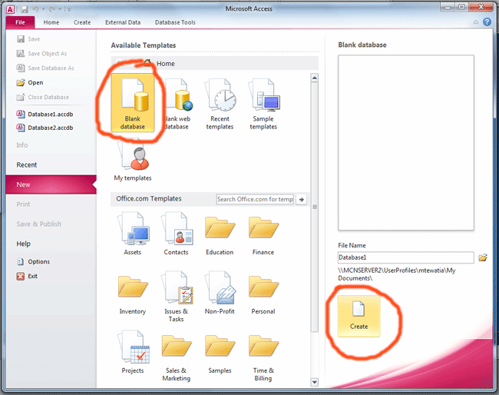Minimize the ribbon with the caret icon

click(476, 22)
